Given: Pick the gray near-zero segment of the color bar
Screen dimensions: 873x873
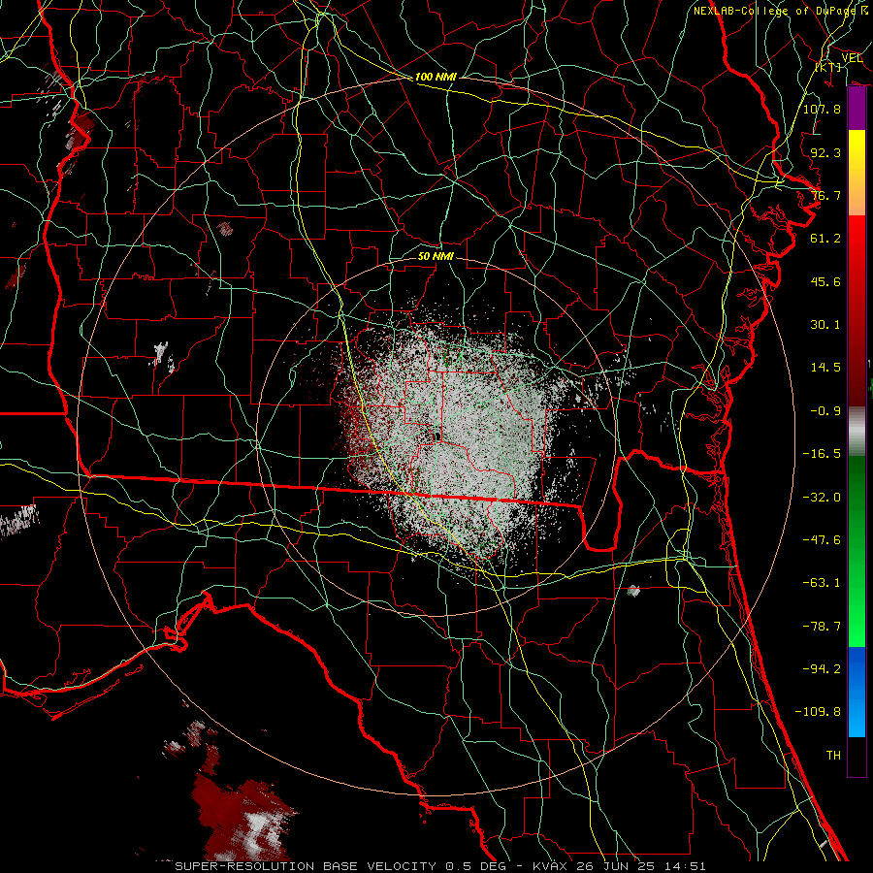Looking at the screenshot, I should point(857,432).
